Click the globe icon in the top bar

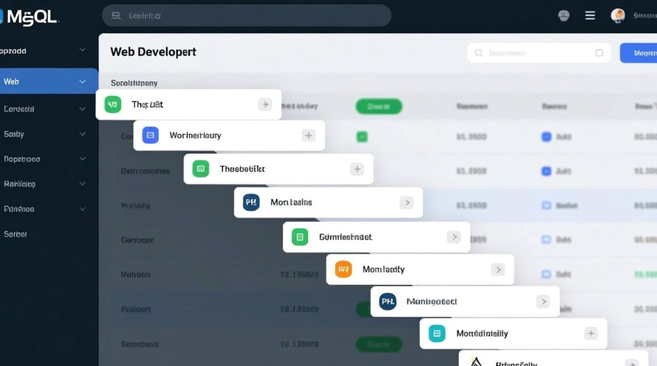click(564, 16)
